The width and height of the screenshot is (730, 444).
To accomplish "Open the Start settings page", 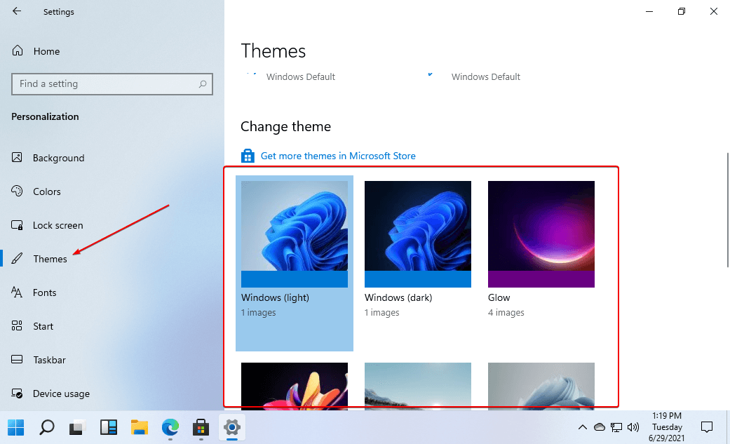I will coord(43,326).
